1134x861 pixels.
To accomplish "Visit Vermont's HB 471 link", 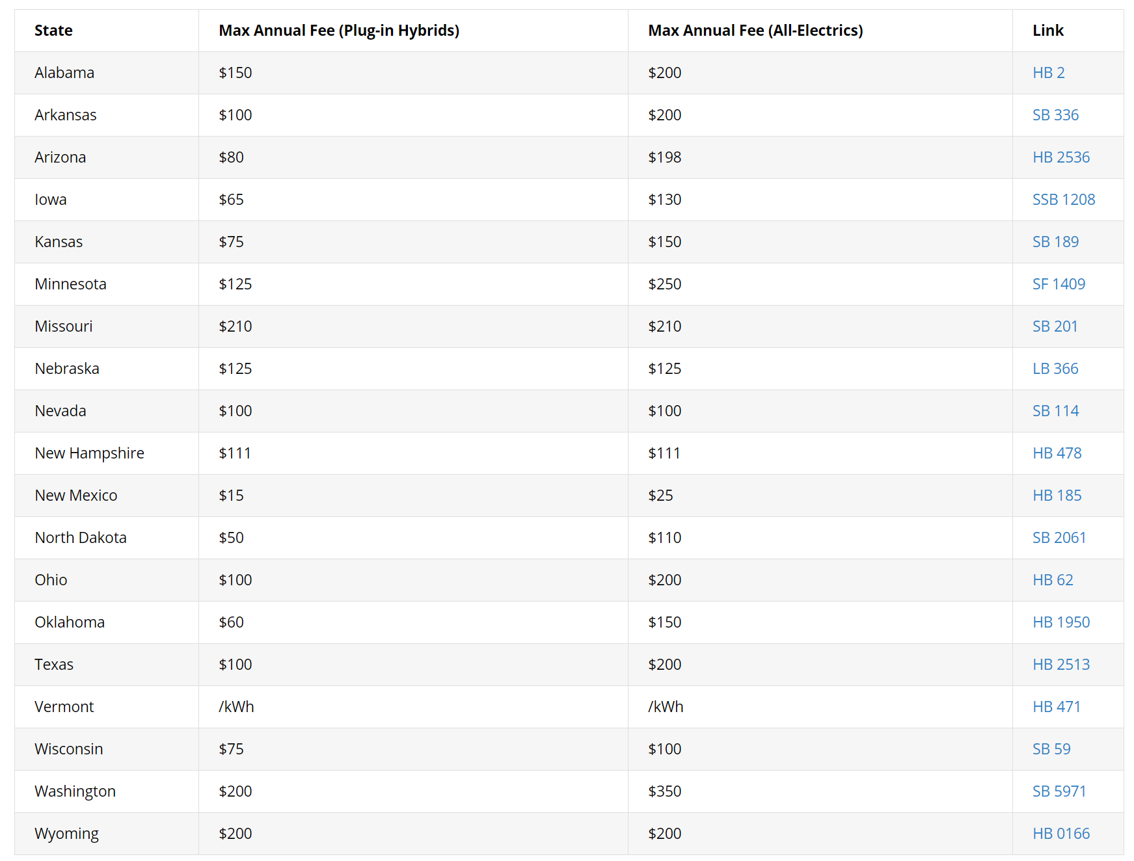I will (1056, 707).
